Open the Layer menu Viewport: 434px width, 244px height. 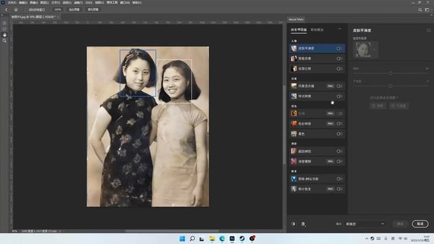[44, 3]
